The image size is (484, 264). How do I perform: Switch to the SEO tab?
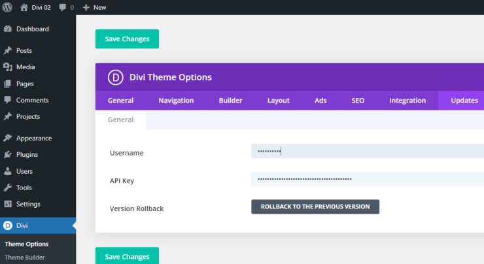point(358,100)
